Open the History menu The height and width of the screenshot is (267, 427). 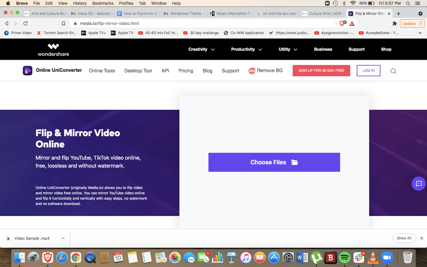(80, 3)
